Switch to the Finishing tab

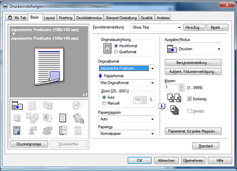pos(65,18)
